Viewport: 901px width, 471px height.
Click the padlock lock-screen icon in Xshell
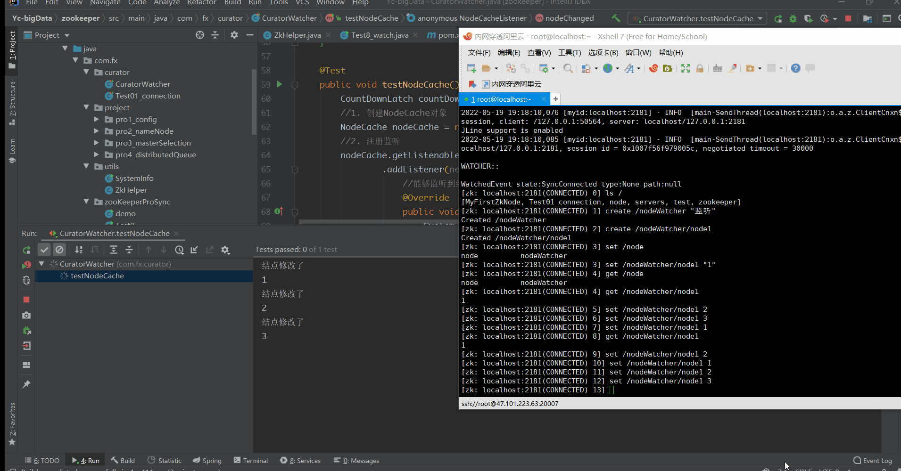click(700, 69)
